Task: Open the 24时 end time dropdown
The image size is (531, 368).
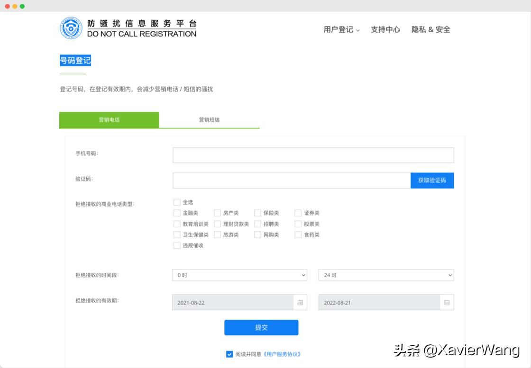Action: [x=385, y=275]
